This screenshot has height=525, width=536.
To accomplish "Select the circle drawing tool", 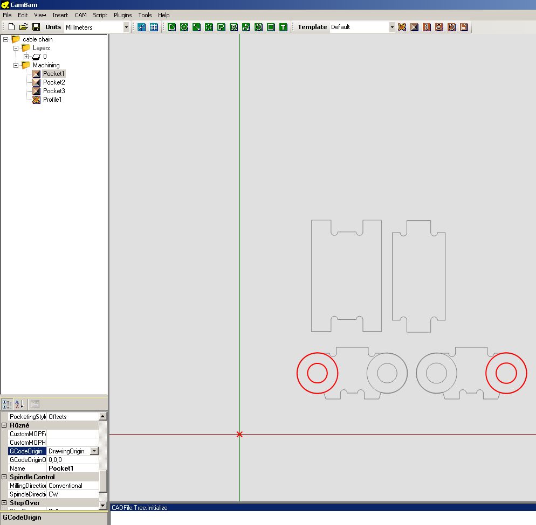I will click(184, 27).
